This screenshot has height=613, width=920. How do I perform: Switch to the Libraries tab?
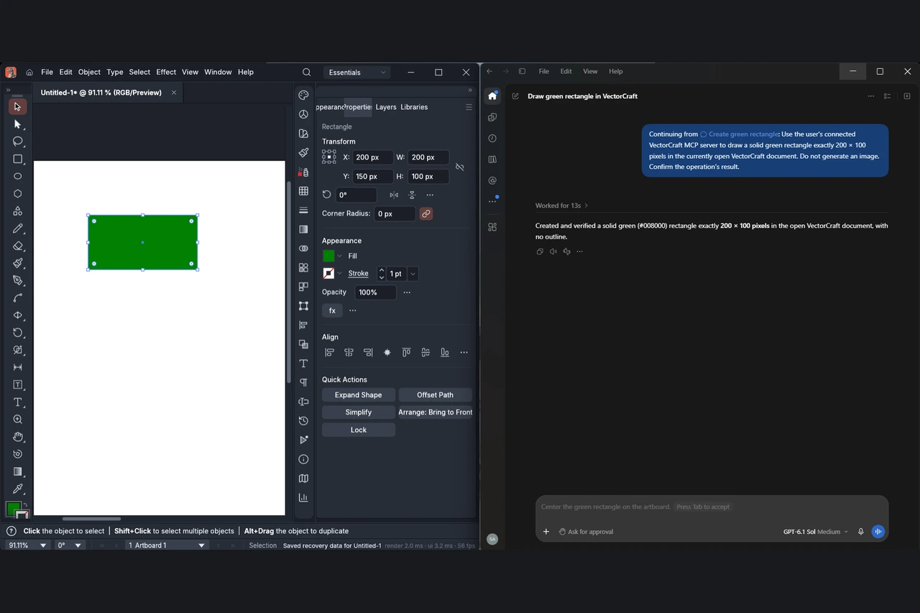[x=414, y=107]
